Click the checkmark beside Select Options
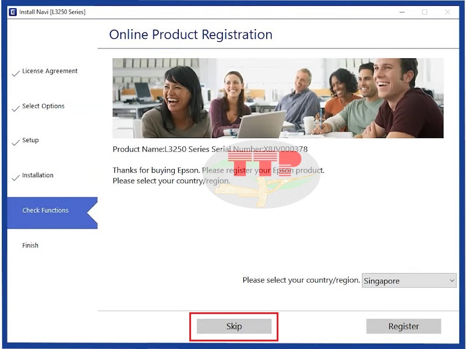Image resolution: width=466 pixels, height=349 pixels. tap(16, 108)
